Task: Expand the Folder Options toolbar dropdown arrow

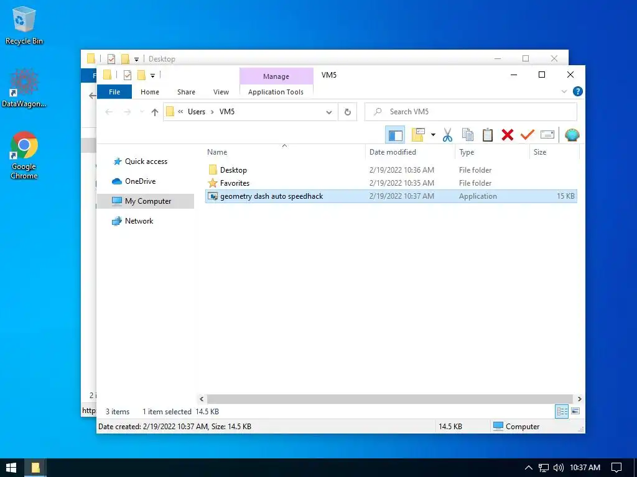Action: [433, 135]
